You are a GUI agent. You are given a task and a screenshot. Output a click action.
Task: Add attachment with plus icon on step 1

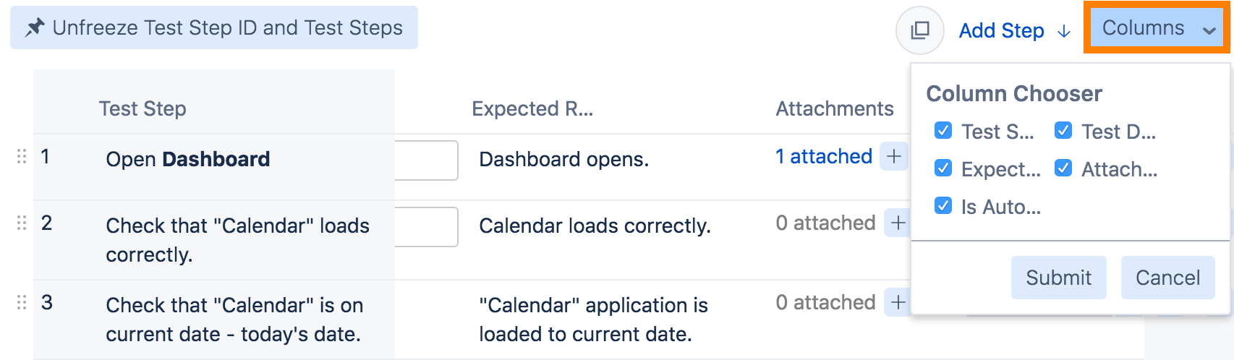894,157
